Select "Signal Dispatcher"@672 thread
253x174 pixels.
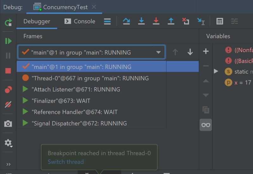pos(91,123)
